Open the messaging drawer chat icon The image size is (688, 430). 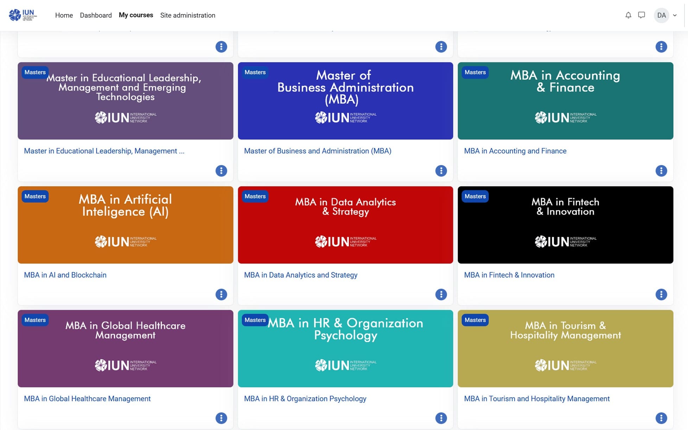click(642, 15)
